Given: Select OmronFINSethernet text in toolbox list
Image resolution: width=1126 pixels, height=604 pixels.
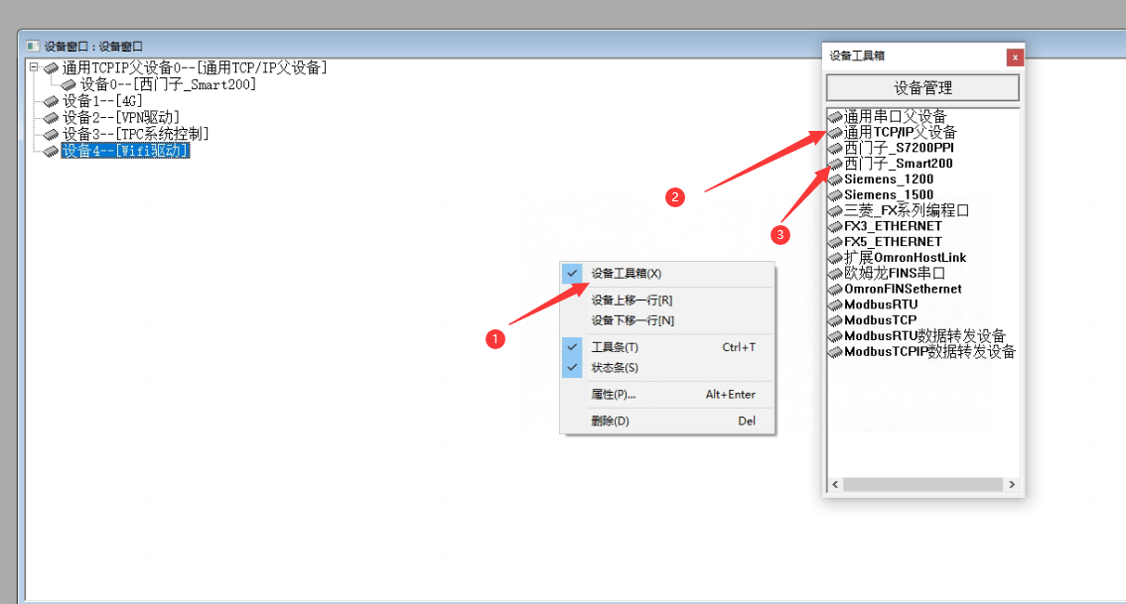Looking at the screenshot, I should point(903,289).
